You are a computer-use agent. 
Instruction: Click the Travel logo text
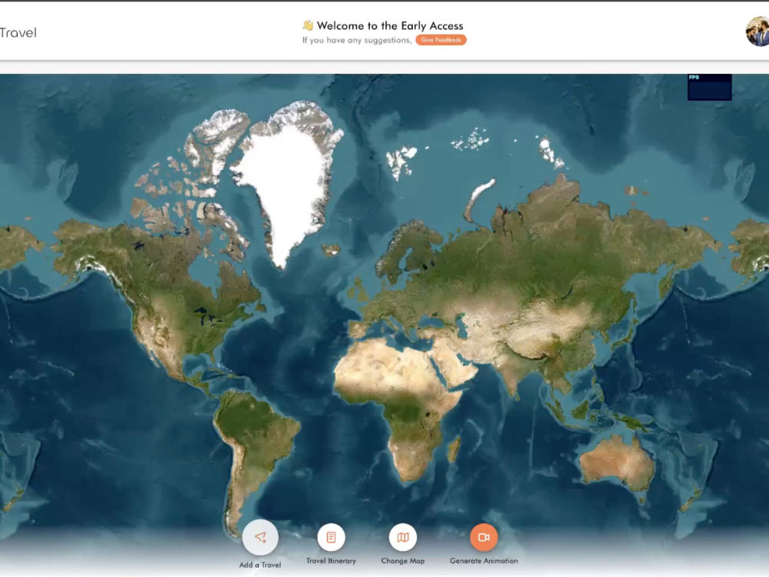point(18,33)
